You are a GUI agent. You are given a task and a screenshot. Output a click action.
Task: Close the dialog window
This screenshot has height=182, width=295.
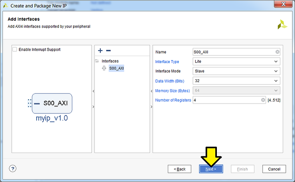click(x=283, y=4)
